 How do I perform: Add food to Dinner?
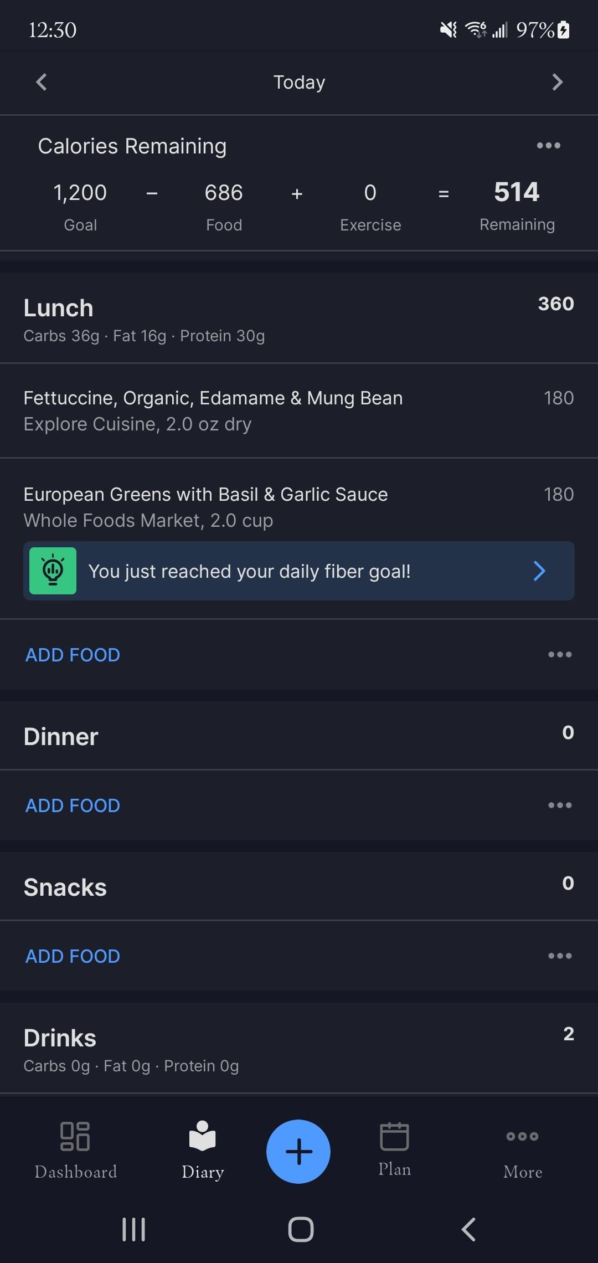[x=73, y=805]
